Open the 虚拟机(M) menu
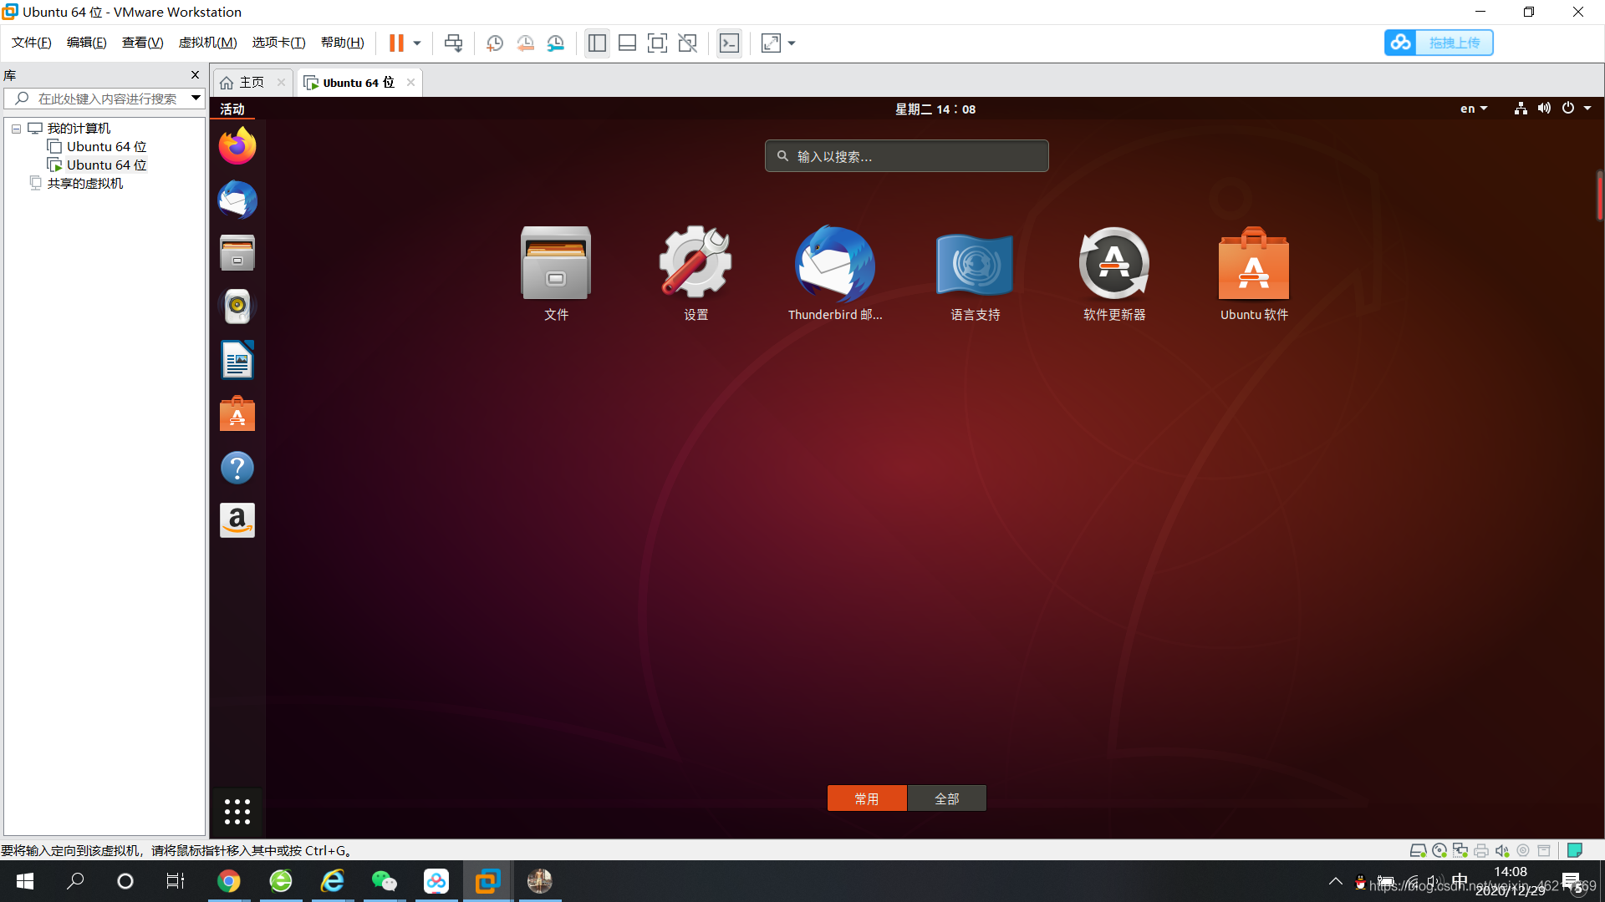The width and height of the screenshot is (1605, 902). 207,43
